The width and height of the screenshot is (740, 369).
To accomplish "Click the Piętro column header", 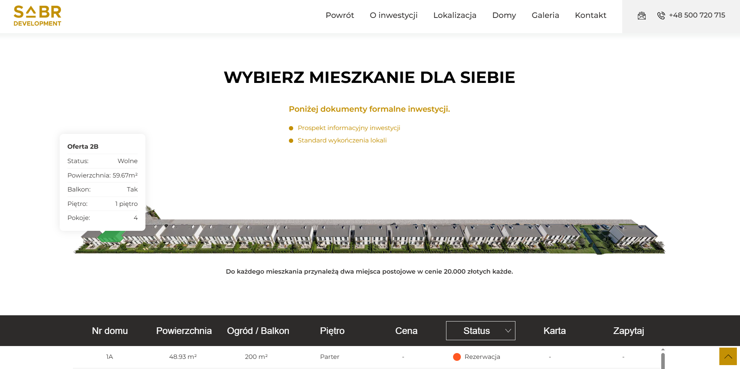I will tap(332, 331).
